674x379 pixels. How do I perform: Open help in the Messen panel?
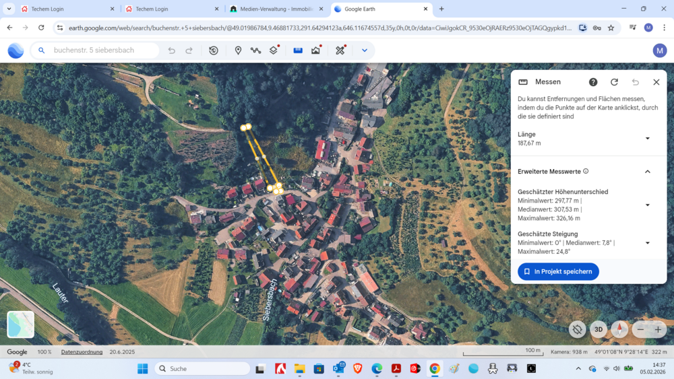click(593, 82)
